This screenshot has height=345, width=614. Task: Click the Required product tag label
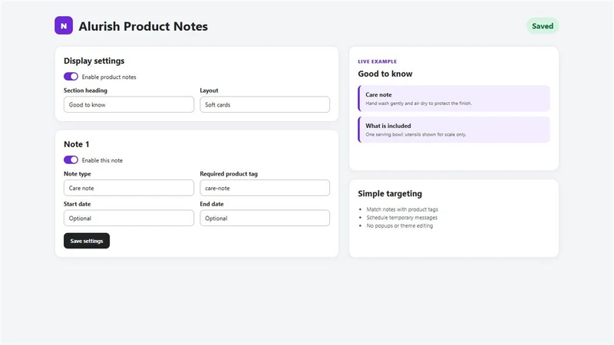pyautogui.click(x=229, y=174)
